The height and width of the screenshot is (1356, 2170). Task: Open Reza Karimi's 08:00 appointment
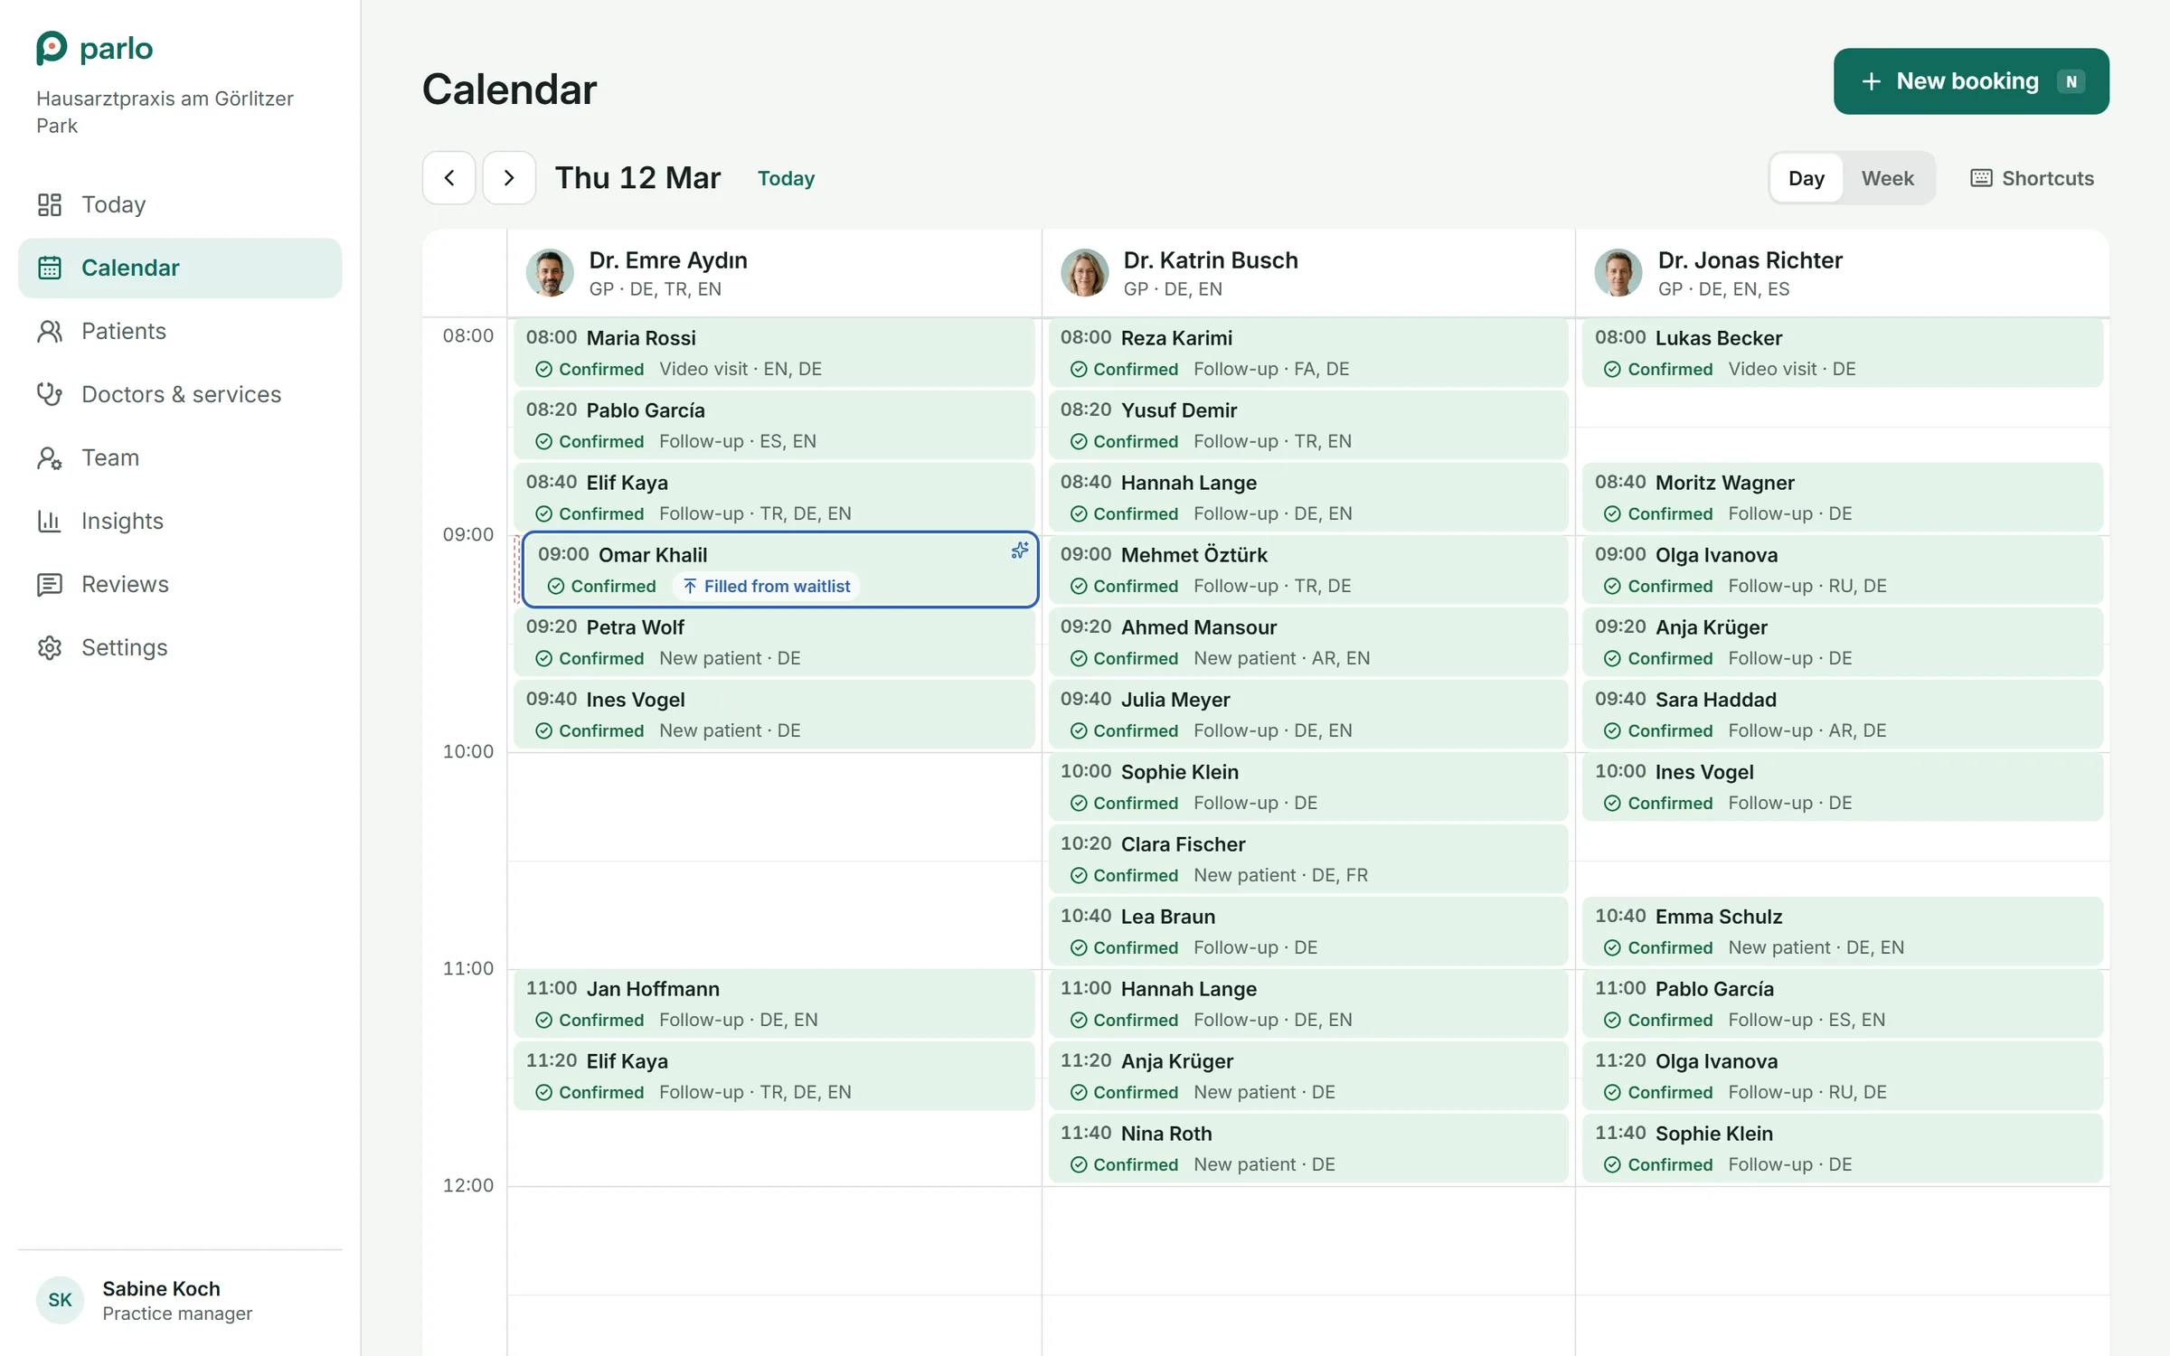(x=1308, y=353)
